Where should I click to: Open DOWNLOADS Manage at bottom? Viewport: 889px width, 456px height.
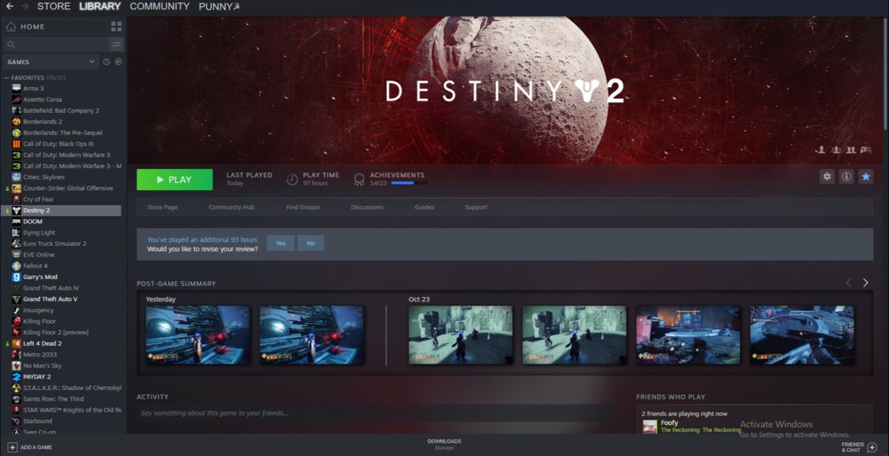444,444
